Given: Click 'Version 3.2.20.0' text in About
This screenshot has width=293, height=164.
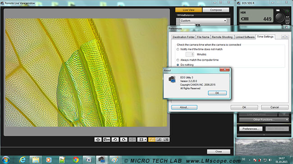Looking at the screenshot, I should click(x=188, y=81).
